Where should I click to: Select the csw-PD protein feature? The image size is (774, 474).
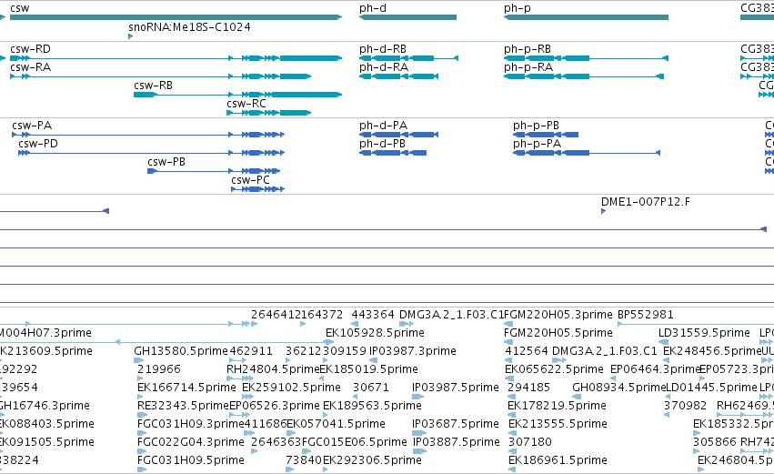[152, 153]
